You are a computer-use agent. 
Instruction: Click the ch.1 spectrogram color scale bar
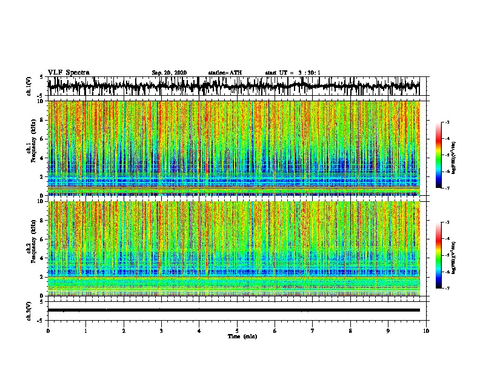(x=438, y=155)
